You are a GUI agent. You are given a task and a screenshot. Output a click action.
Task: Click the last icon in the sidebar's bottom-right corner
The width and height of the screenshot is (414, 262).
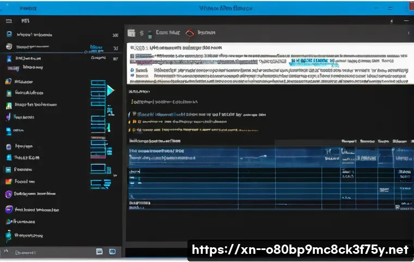(x=112, y=252)
